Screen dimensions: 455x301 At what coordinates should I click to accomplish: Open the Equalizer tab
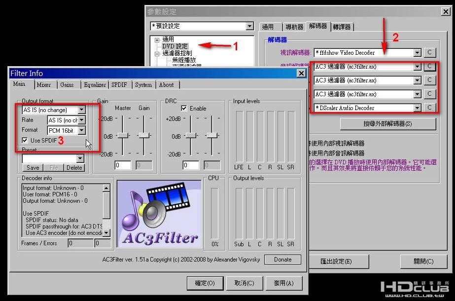[95, 85]
